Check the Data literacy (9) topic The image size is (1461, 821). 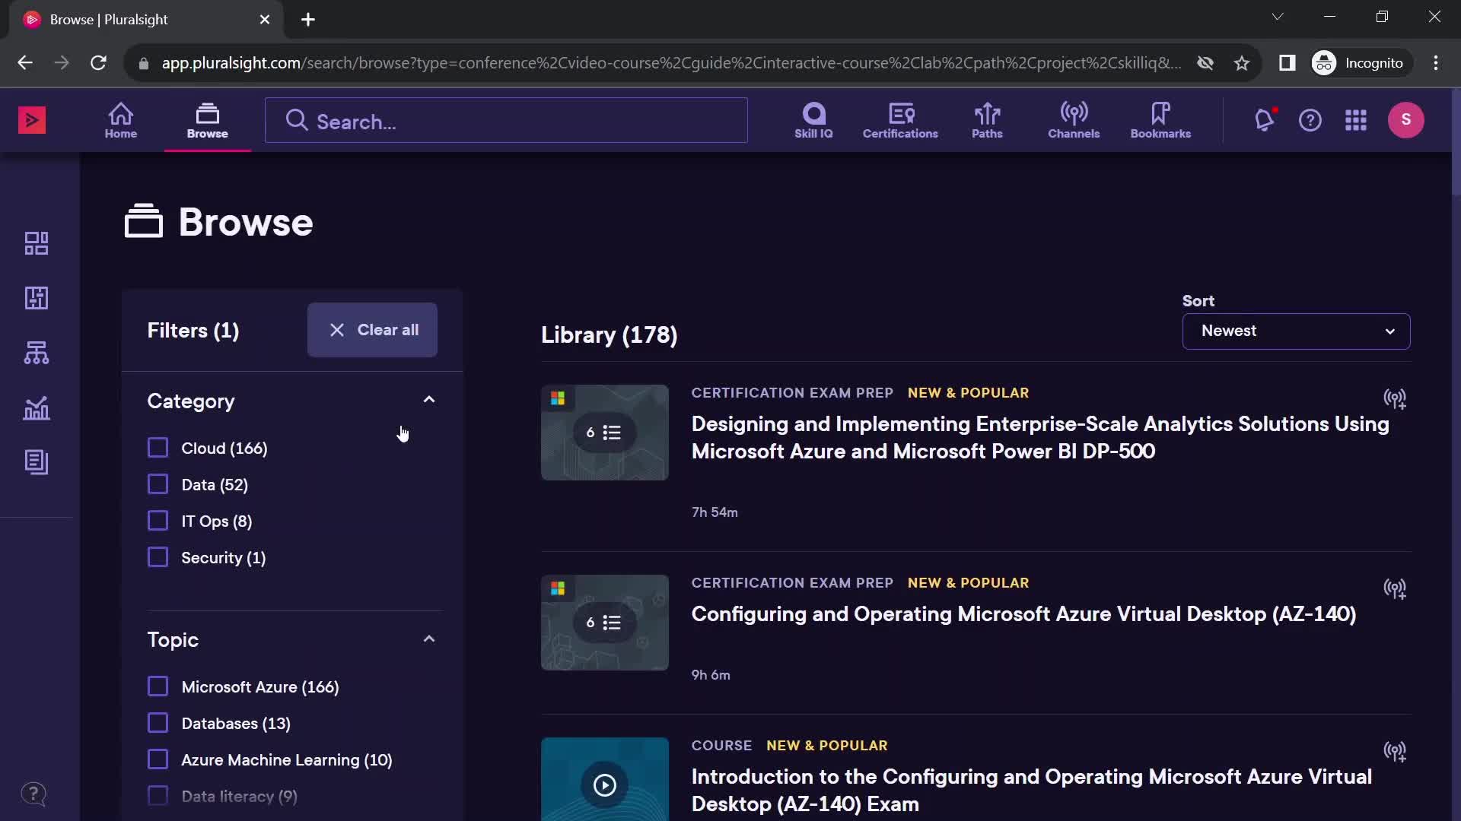158,796
